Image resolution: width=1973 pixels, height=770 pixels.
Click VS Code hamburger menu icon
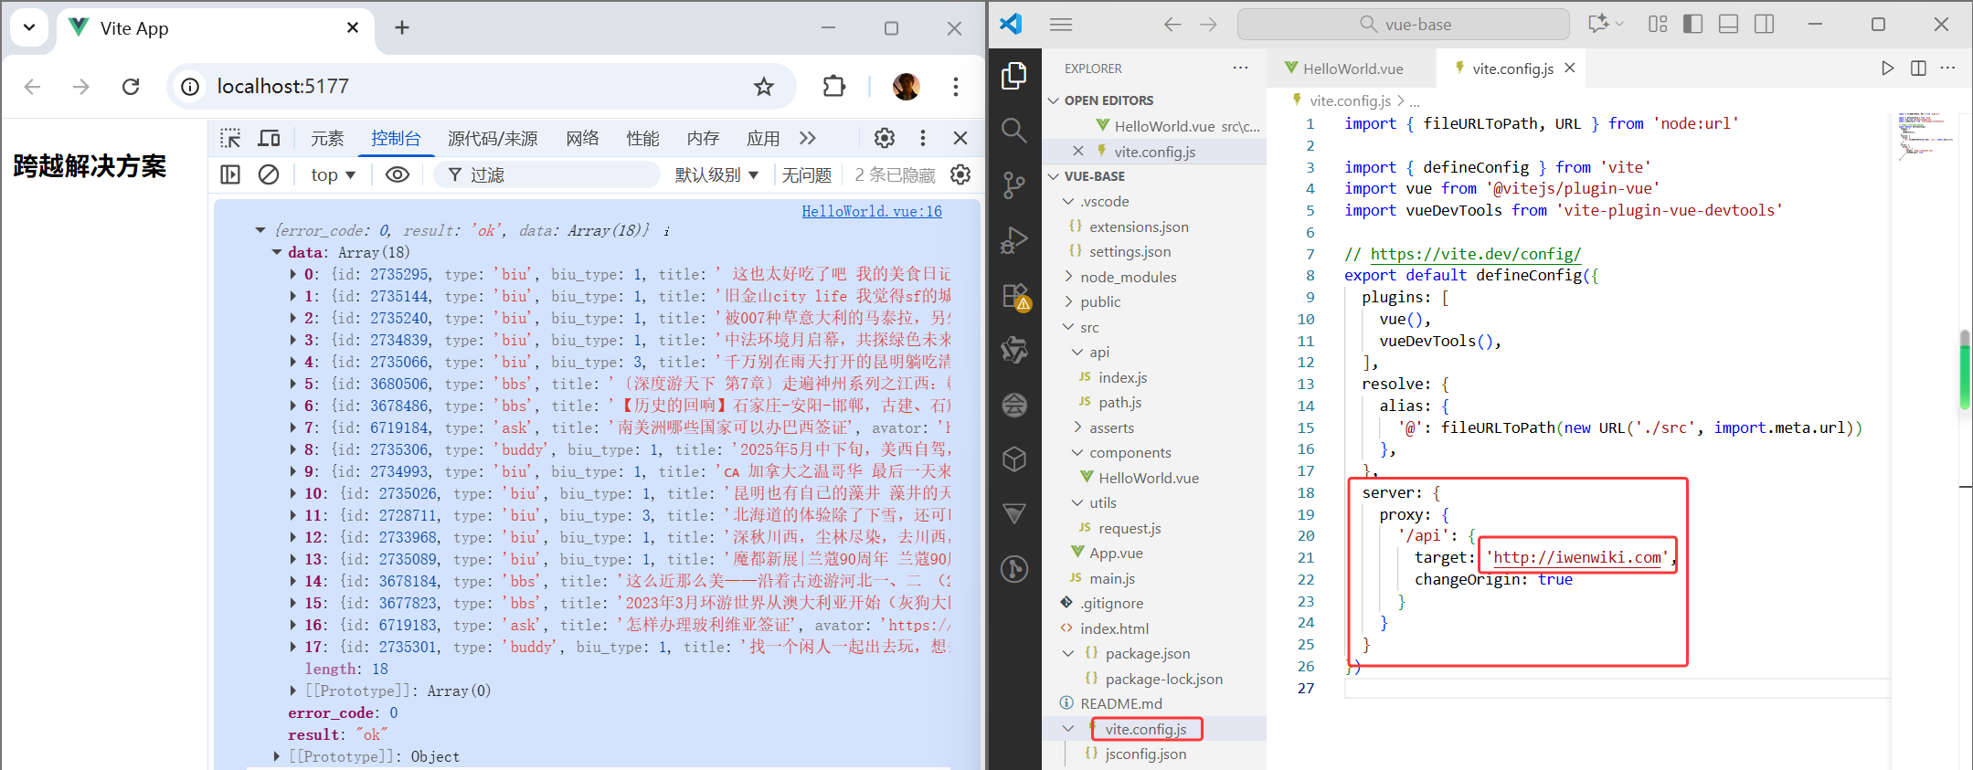click(x=1061, y=25)
